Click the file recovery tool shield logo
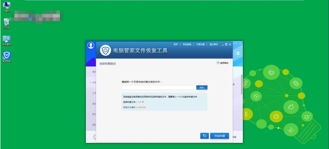The width and height of the screenshot is (329, 149). 105,50
